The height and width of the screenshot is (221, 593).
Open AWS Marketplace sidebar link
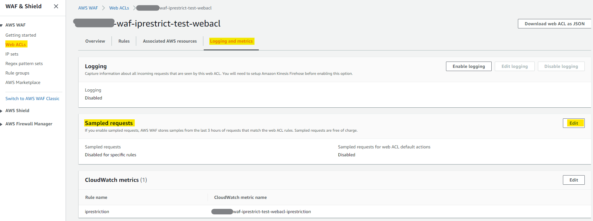[x=23, y=82]
